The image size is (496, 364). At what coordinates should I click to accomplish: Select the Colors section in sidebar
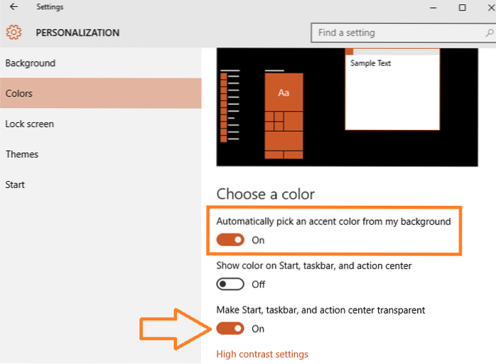[x=19, y=94]
